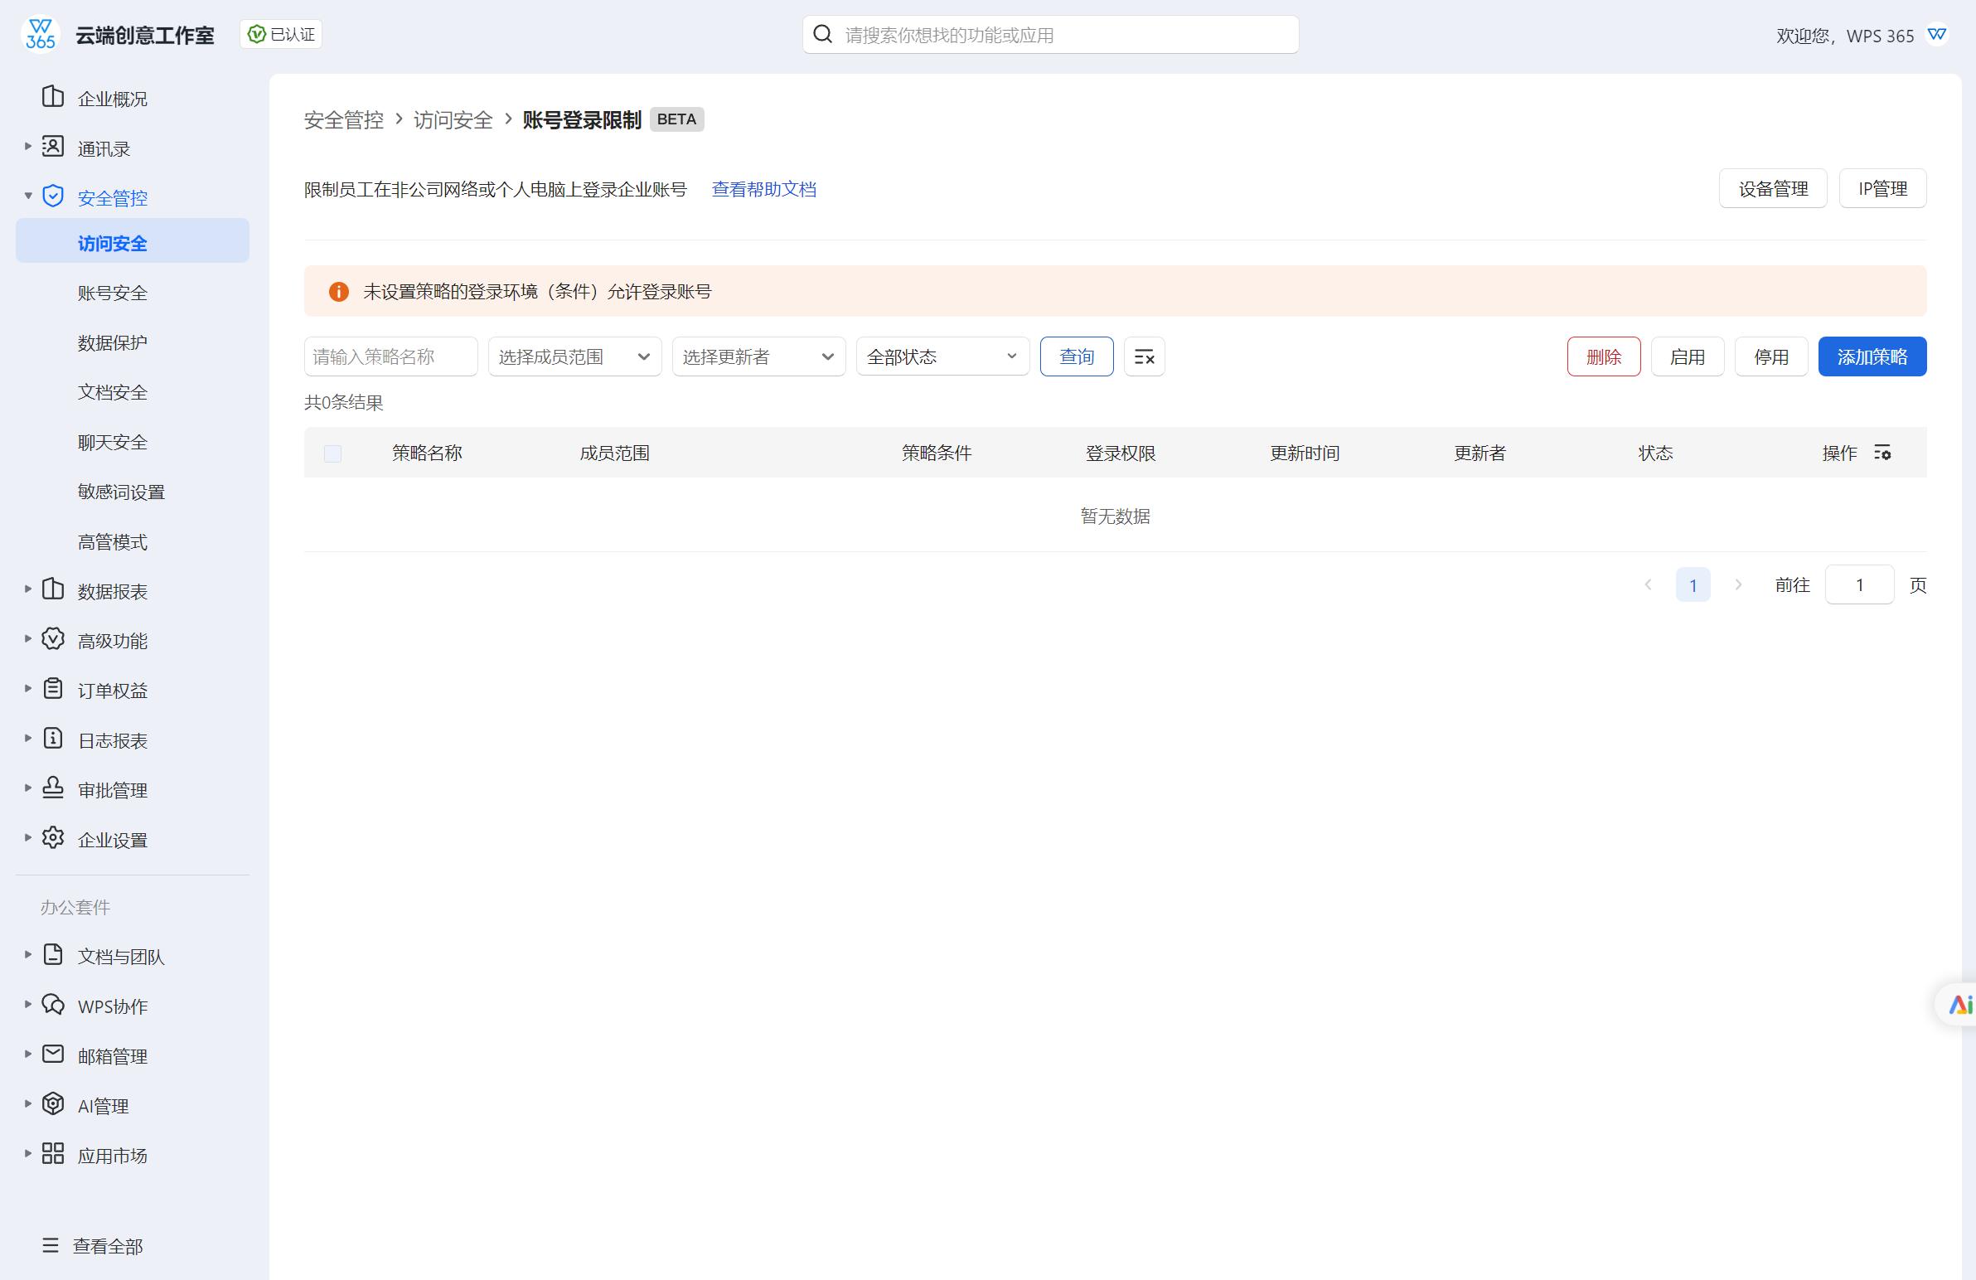Click the 企业概况 overview icon in sidebar
This screenshot has height=1280, width=1976.
pos(53,97)
